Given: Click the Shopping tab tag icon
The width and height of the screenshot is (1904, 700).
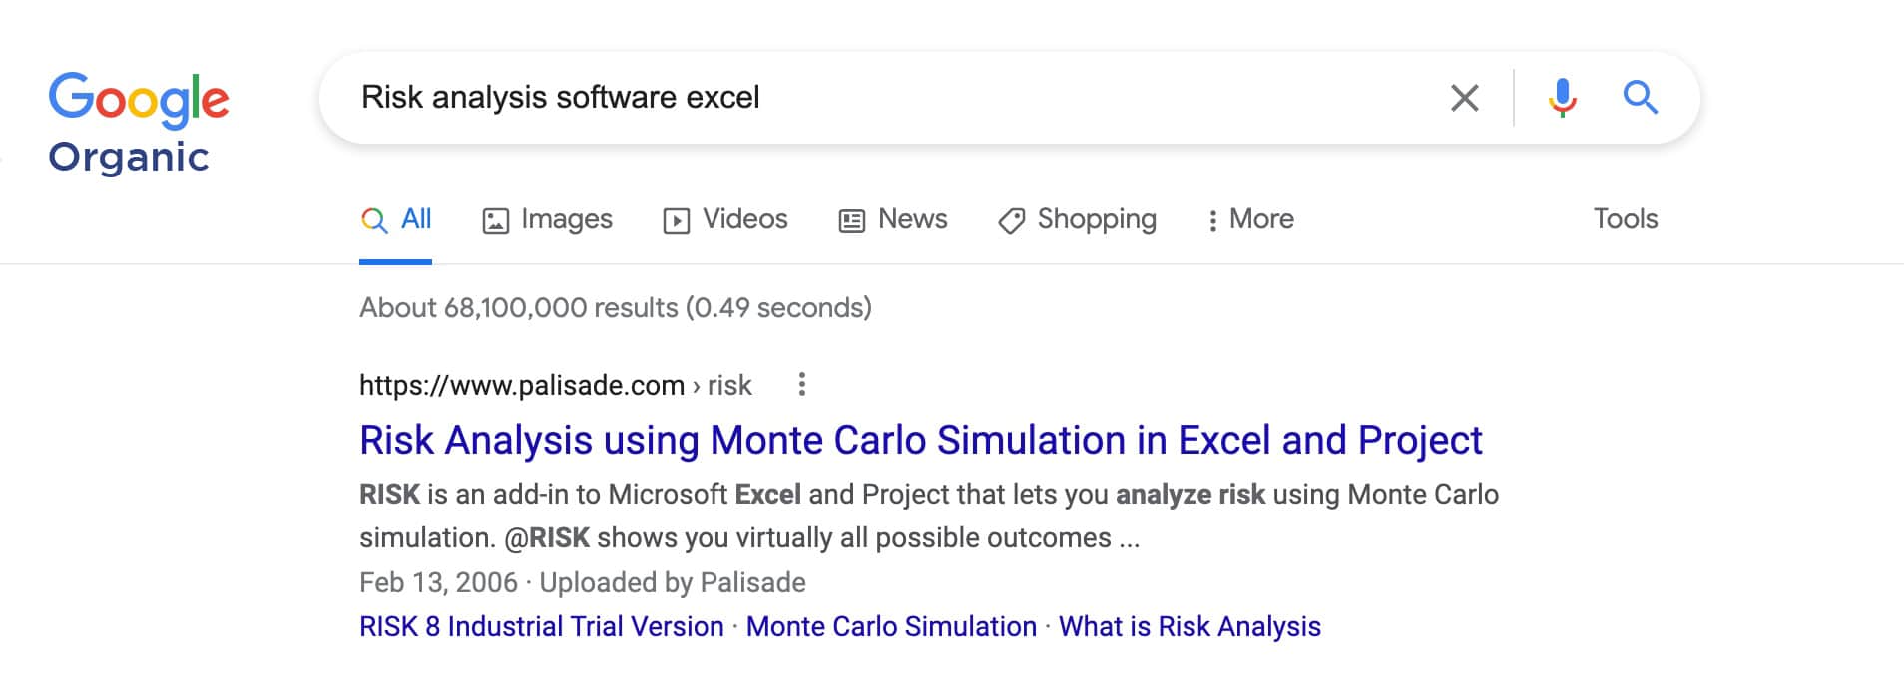Looking at the screenshot, I should [1011, 220].
